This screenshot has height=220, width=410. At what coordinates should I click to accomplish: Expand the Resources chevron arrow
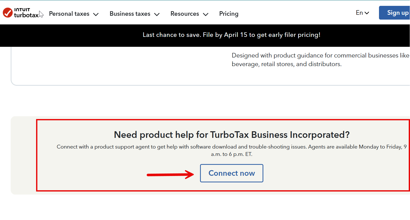(x=206, y=14)
